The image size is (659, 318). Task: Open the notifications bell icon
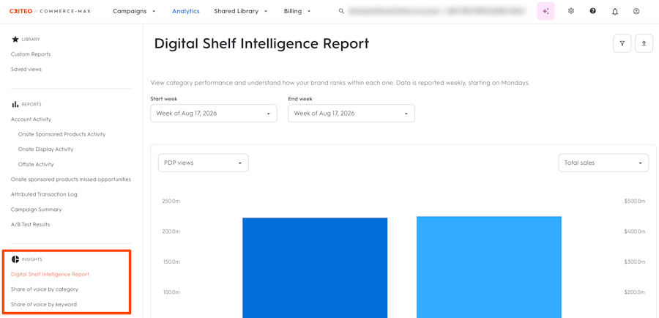click(x=615, y=12)
